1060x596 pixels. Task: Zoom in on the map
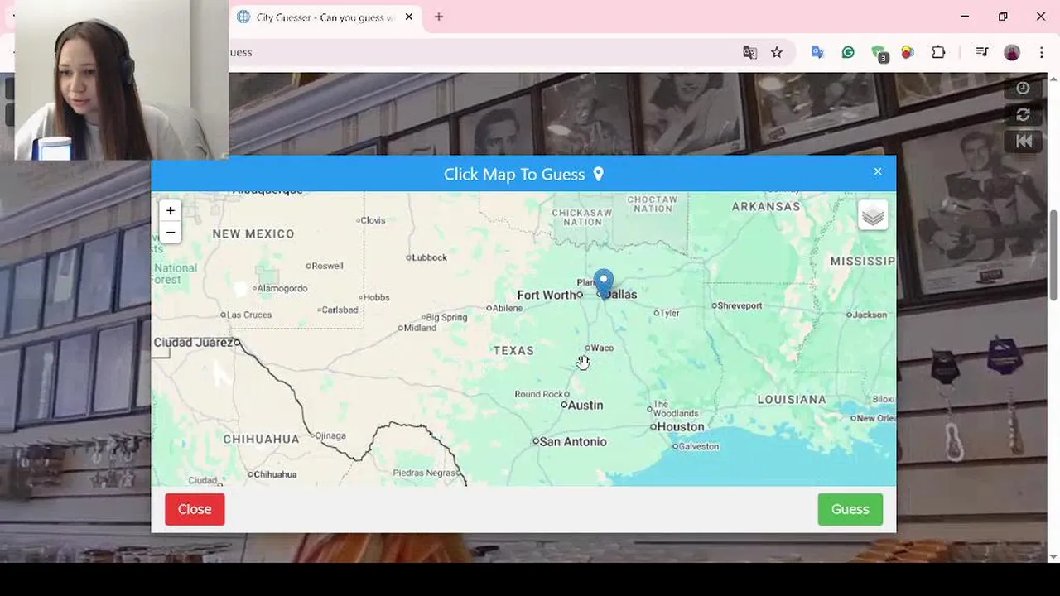pyautogui.click(x=171, y=210)
